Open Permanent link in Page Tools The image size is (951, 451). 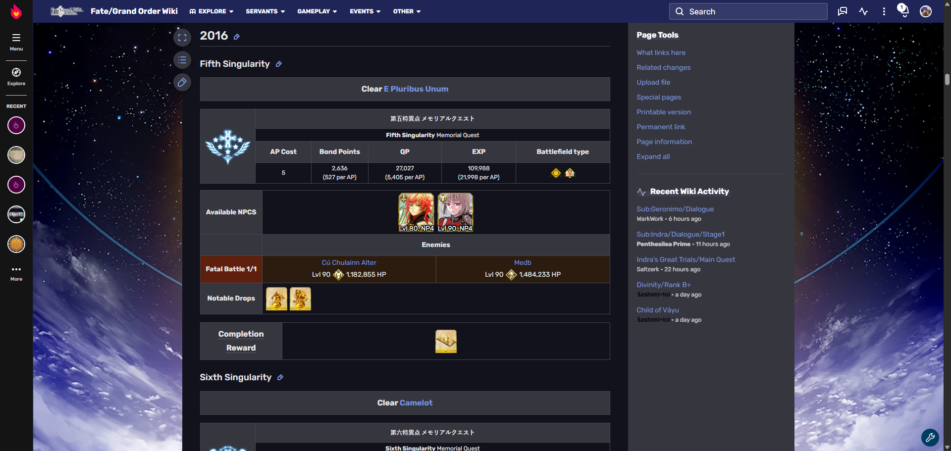coord(661,127)
